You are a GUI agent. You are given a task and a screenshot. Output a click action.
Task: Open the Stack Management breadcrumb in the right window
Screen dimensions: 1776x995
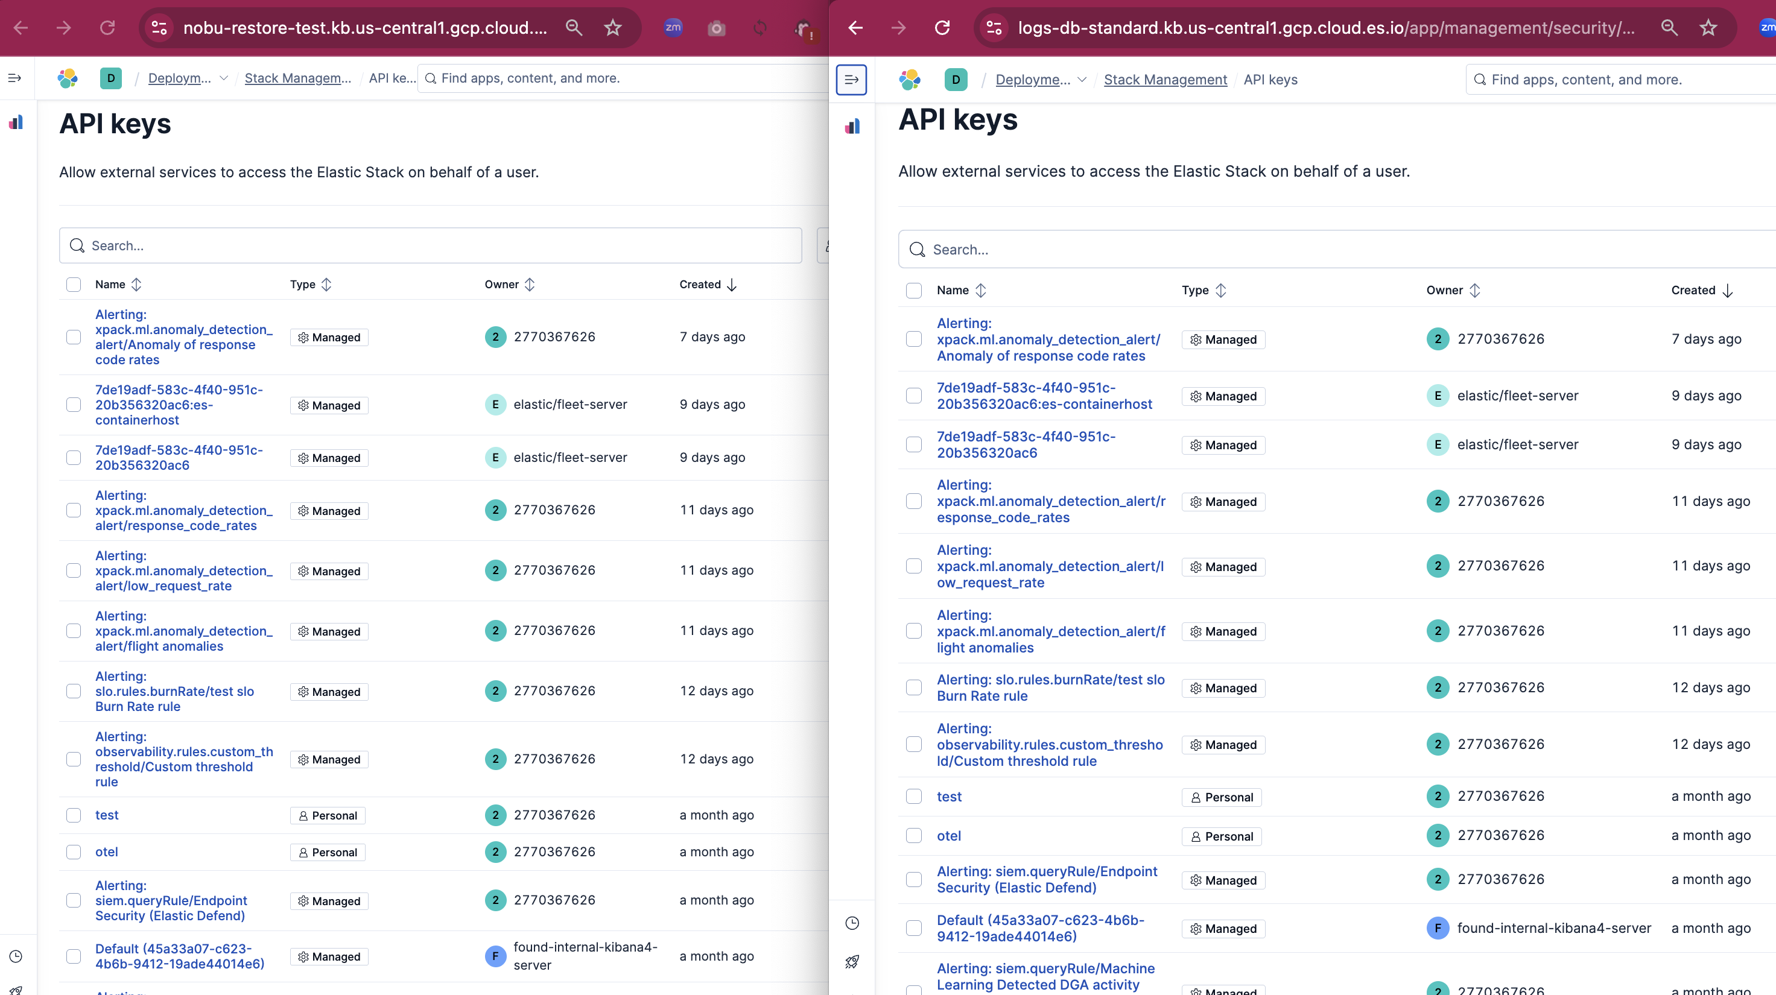(1165, 79)
